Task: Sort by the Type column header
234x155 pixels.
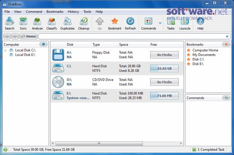Action: pyautogui.click(x=104, y=45)
